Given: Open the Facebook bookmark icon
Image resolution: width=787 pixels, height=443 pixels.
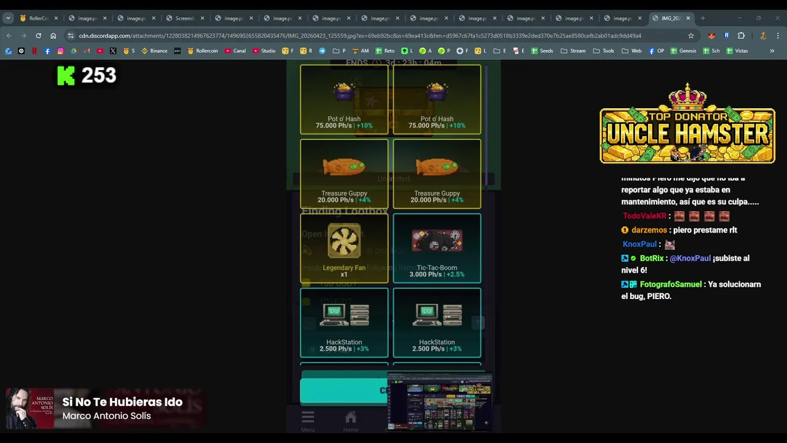Looking at the screenshot, I should click(x=47, y=51).
